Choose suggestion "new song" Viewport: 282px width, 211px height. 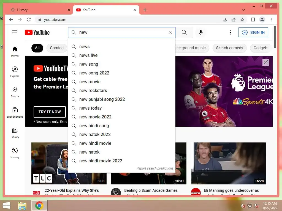click(122, 64)
